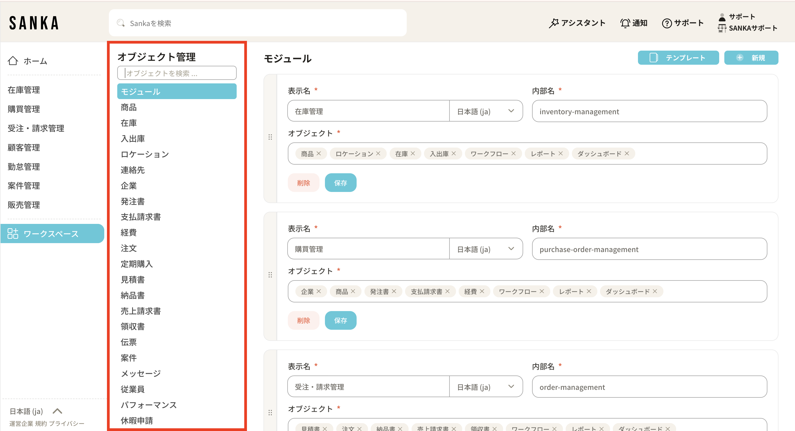The image size is (795, 431).
Task: Click the Workspace grid icon
Action: point(13,234)
